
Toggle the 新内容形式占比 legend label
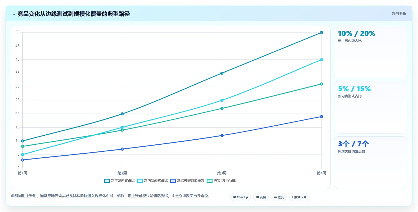[156, 181]
